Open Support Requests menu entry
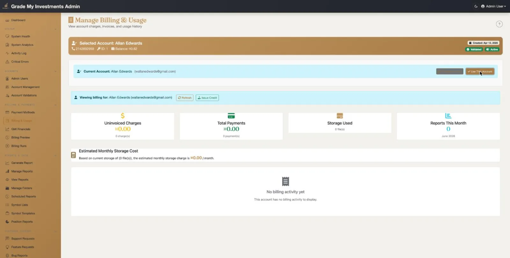Image resolution: width=510 pixels, height=258 pixels. pos(23,239)
